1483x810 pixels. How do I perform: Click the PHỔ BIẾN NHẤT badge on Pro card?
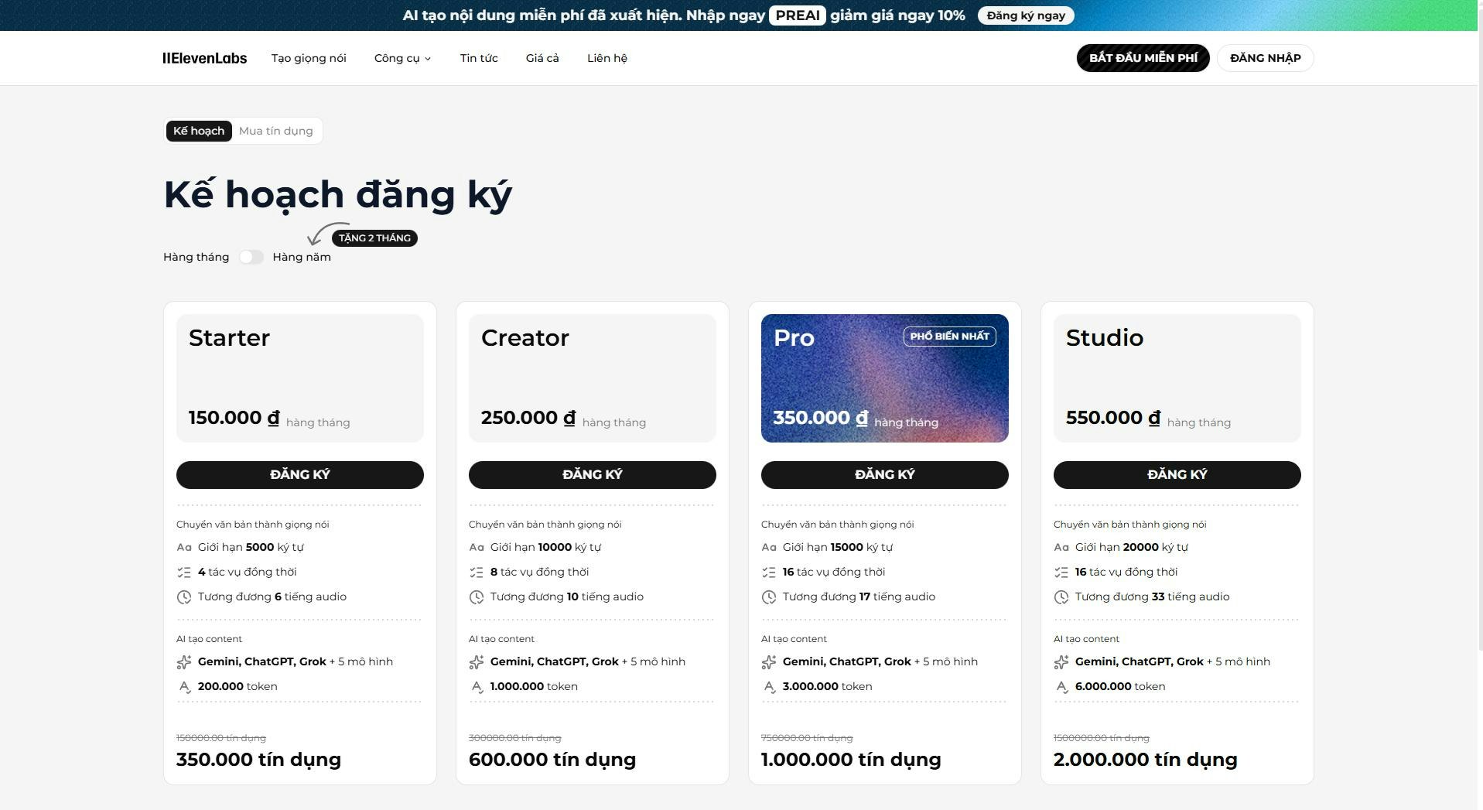click(x=949, y=336)
